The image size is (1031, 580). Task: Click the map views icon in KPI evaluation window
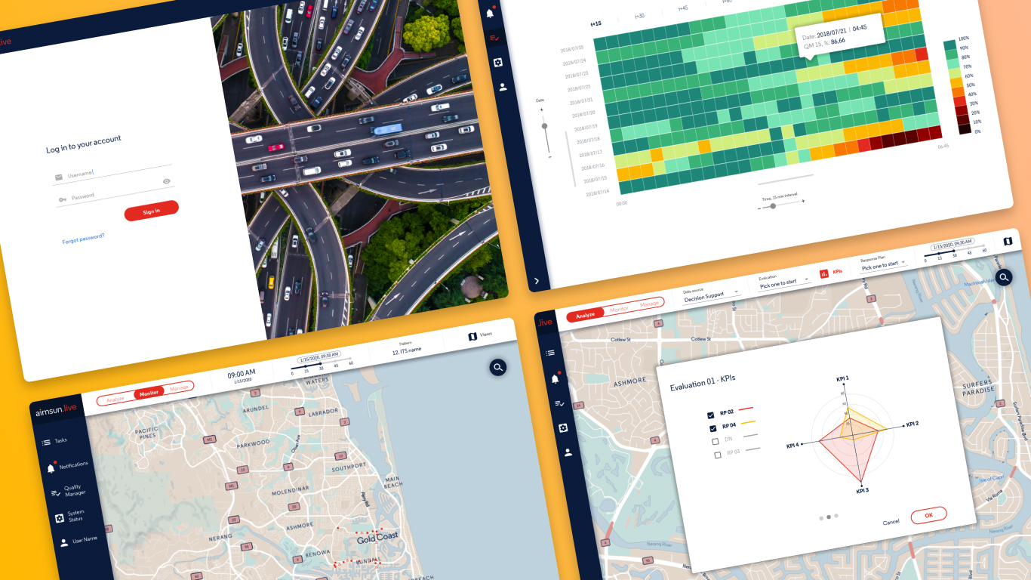coord(1008,241)
